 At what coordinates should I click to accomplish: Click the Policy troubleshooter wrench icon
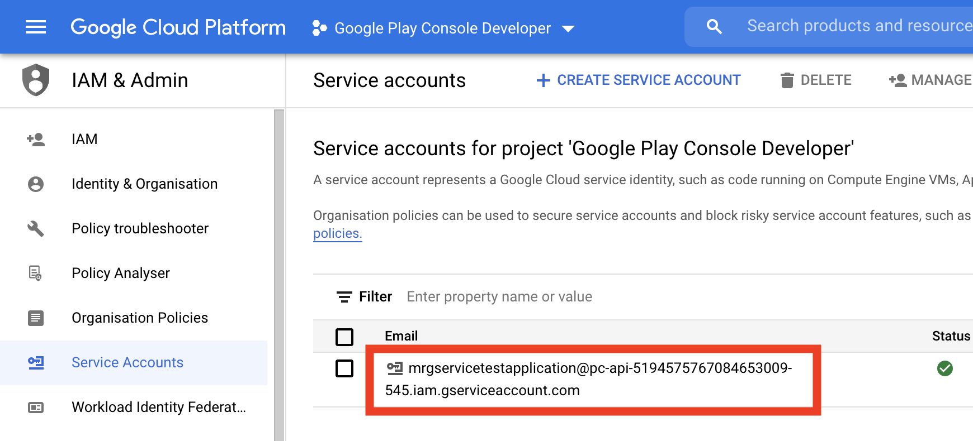tap(36, 228)
